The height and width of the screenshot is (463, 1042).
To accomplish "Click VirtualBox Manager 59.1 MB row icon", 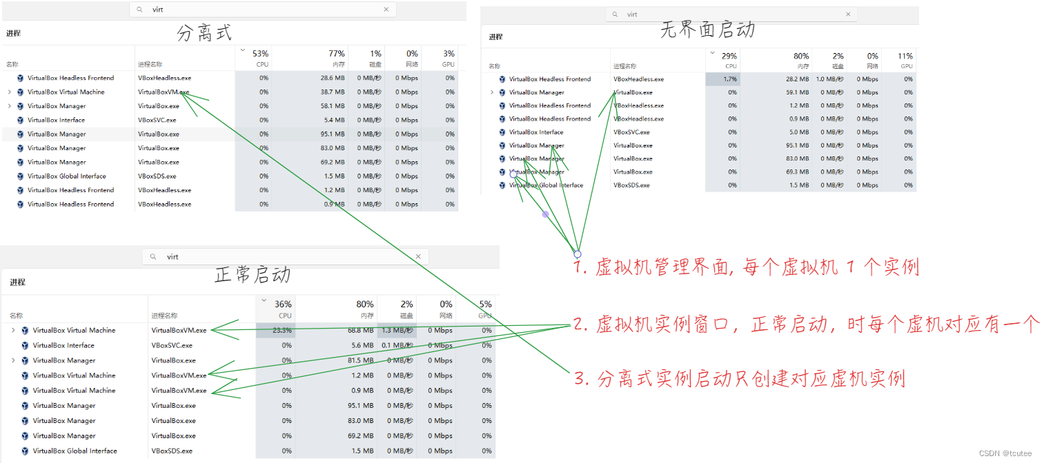I will pyautogui.click(x=502, y=92).
